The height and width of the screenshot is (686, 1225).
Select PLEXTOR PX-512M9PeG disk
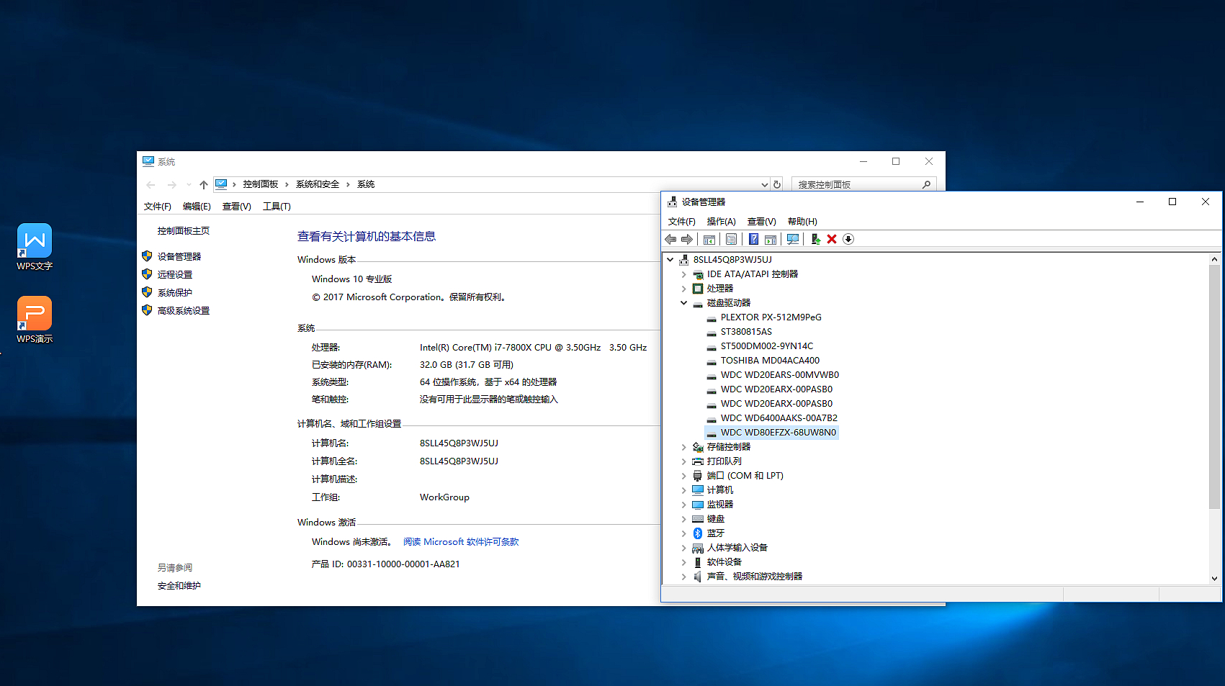tap(771, 317)
